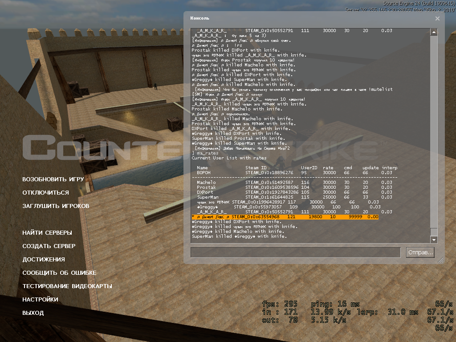Click console scrollbar up arrow
Viewport: 456px width, 342px height.
[x=434, y=32]
